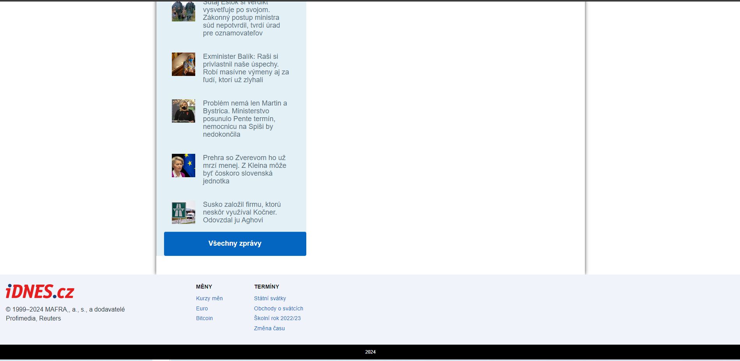Screen dimensions: 740x361
Task: Open 'Obchody o svátcích' footer link
Action: pyautogui.click(x=279, y=308)
